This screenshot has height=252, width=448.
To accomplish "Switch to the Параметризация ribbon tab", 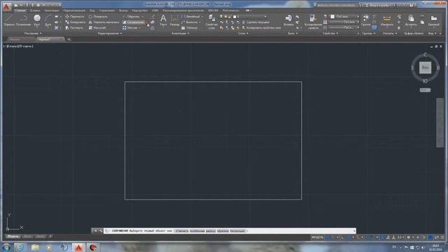I will [74, 10].
